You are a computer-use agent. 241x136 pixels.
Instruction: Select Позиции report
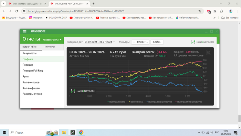coord(42,65)
